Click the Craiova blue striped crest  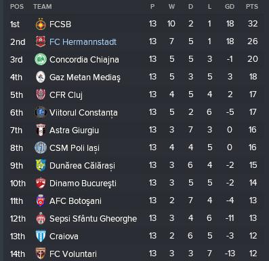[x=41, y=236]
